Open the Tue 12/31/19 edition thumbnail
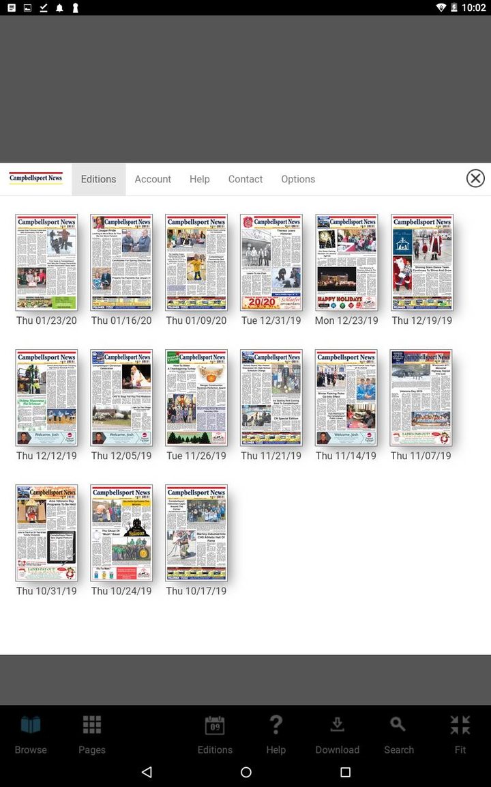The image size is (491, 787). 271,262
